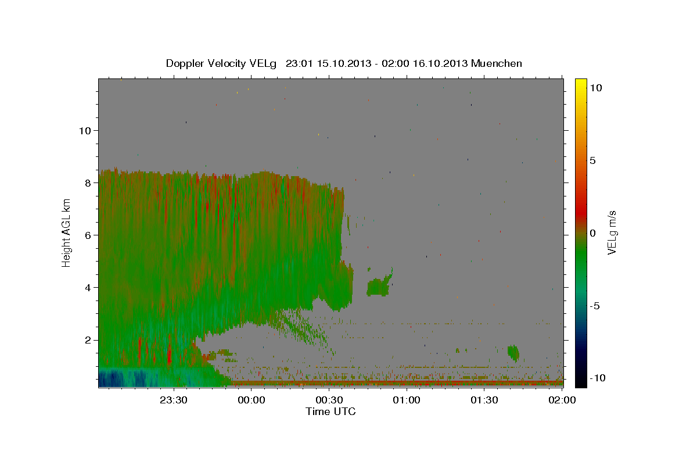
Task: Click the 02:00 time tick label
Action: (x=562, y=400)
